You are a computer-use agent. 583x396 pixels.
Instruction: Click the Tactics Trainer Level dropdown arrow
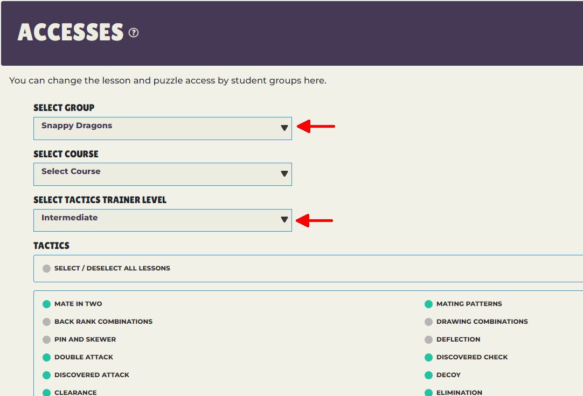(x=284, y=220)
